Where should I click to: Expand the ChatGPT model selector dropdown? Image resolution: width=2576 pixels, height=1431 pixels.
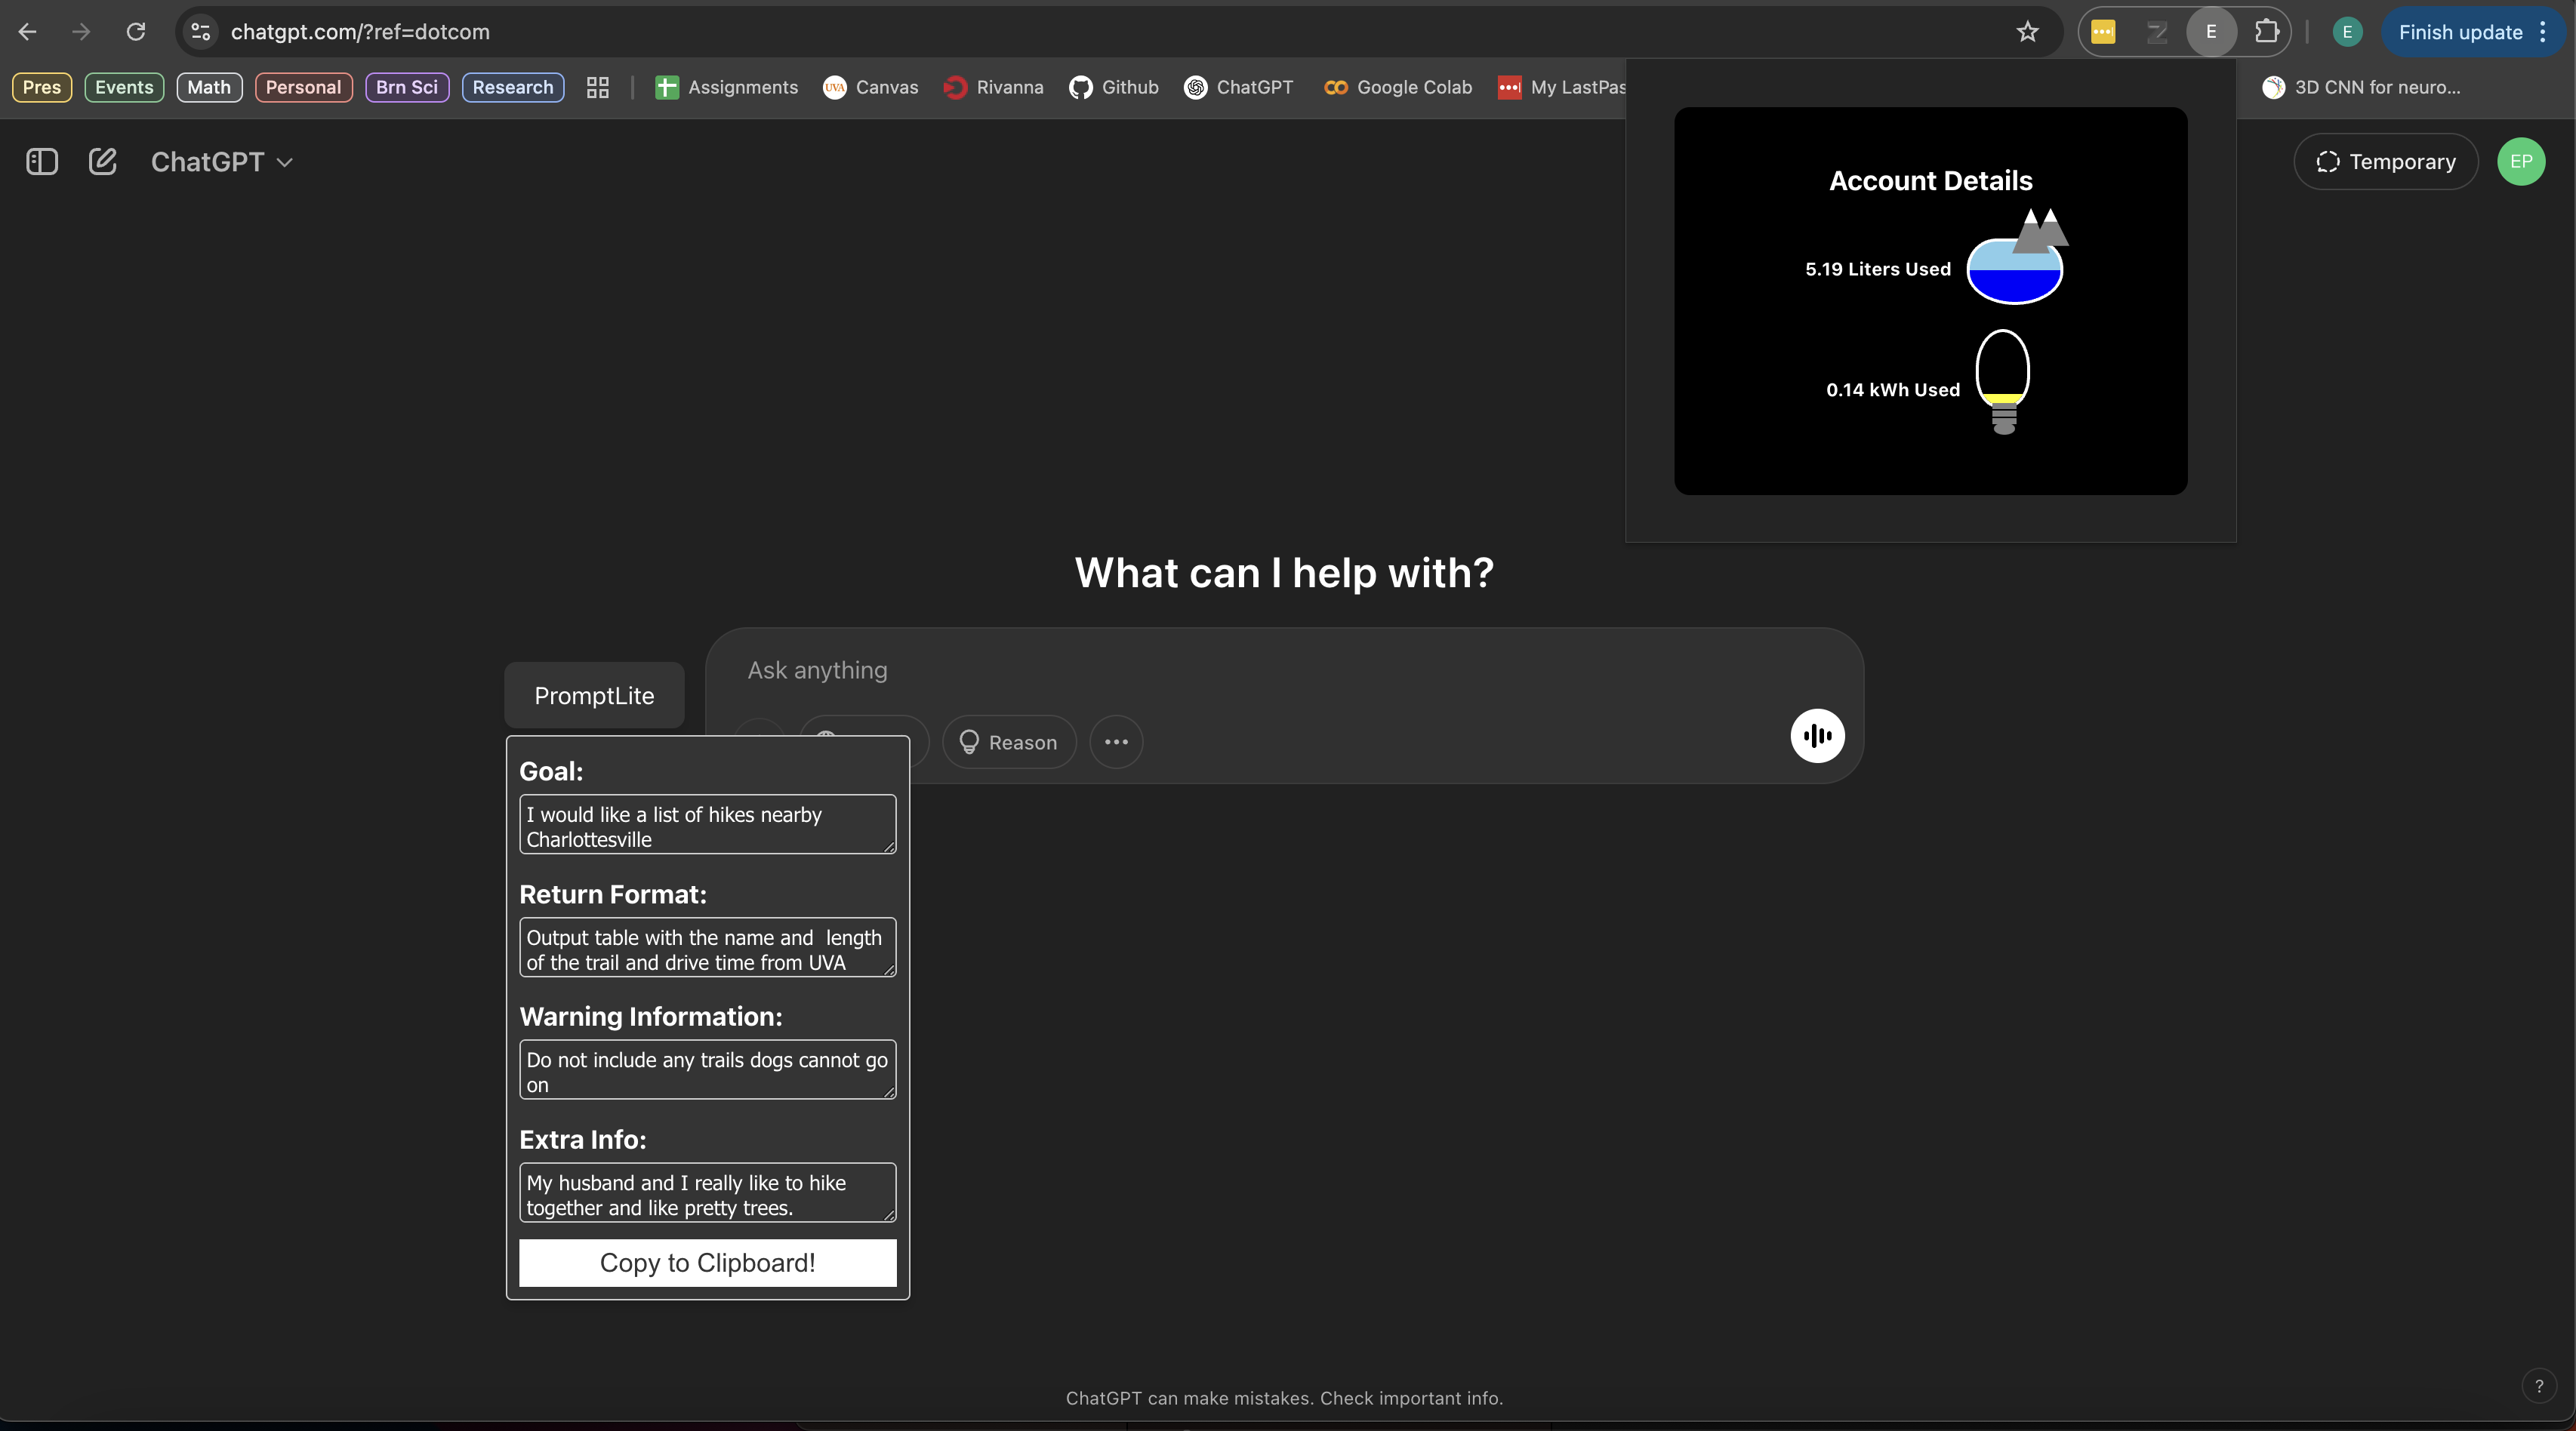coord(221,162)
